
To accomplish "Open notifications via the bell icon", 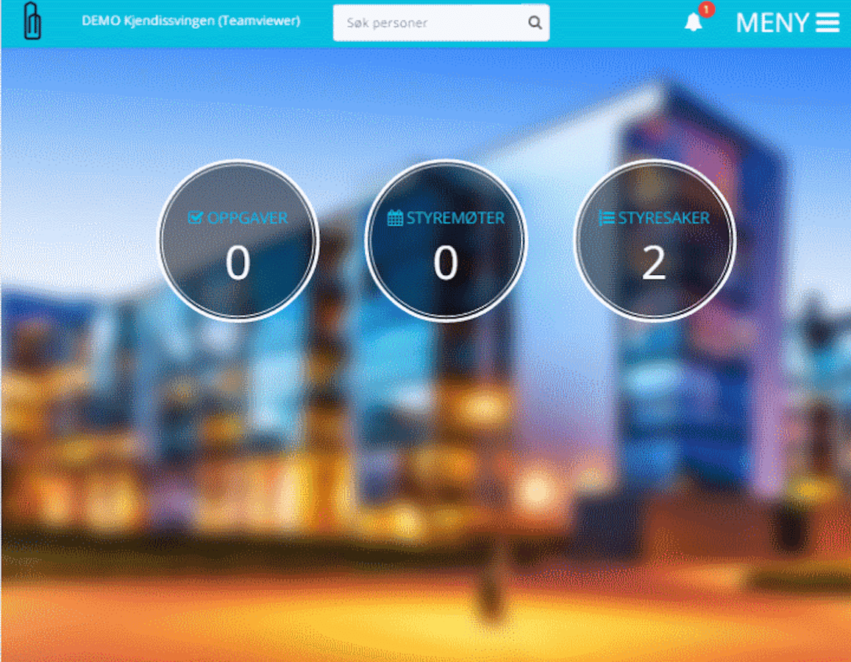I will [x=693, y=24].
